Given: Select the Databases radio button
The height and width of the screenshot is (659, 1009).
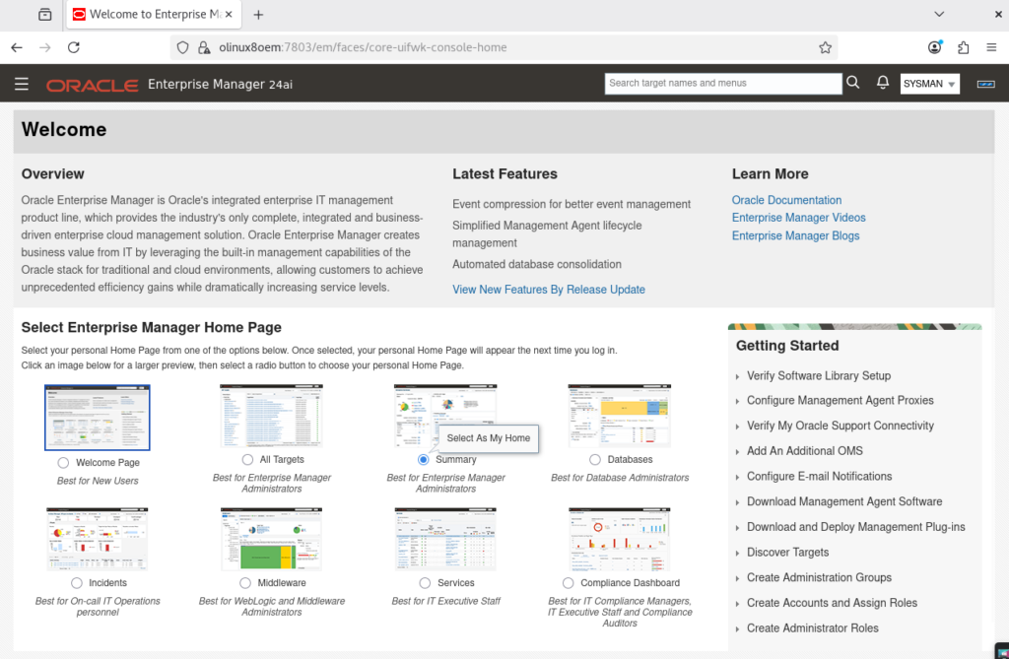Looking at the screenshot, I should pyautogui.click(x=595, y=460).
